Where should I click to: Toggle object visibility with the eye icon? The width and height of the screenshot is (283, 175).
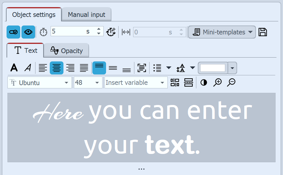coord(28,32)
